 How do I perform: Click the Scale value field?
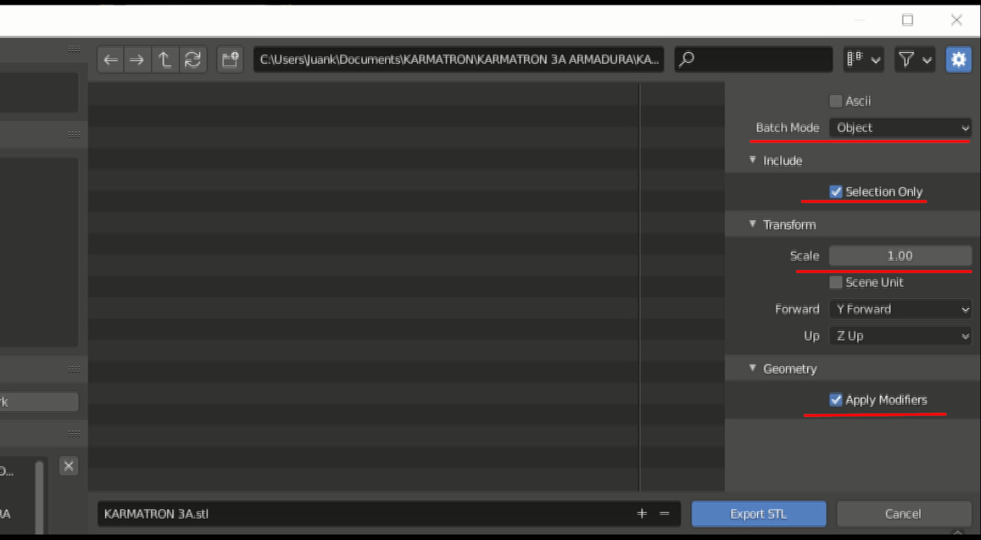point(900,256)
